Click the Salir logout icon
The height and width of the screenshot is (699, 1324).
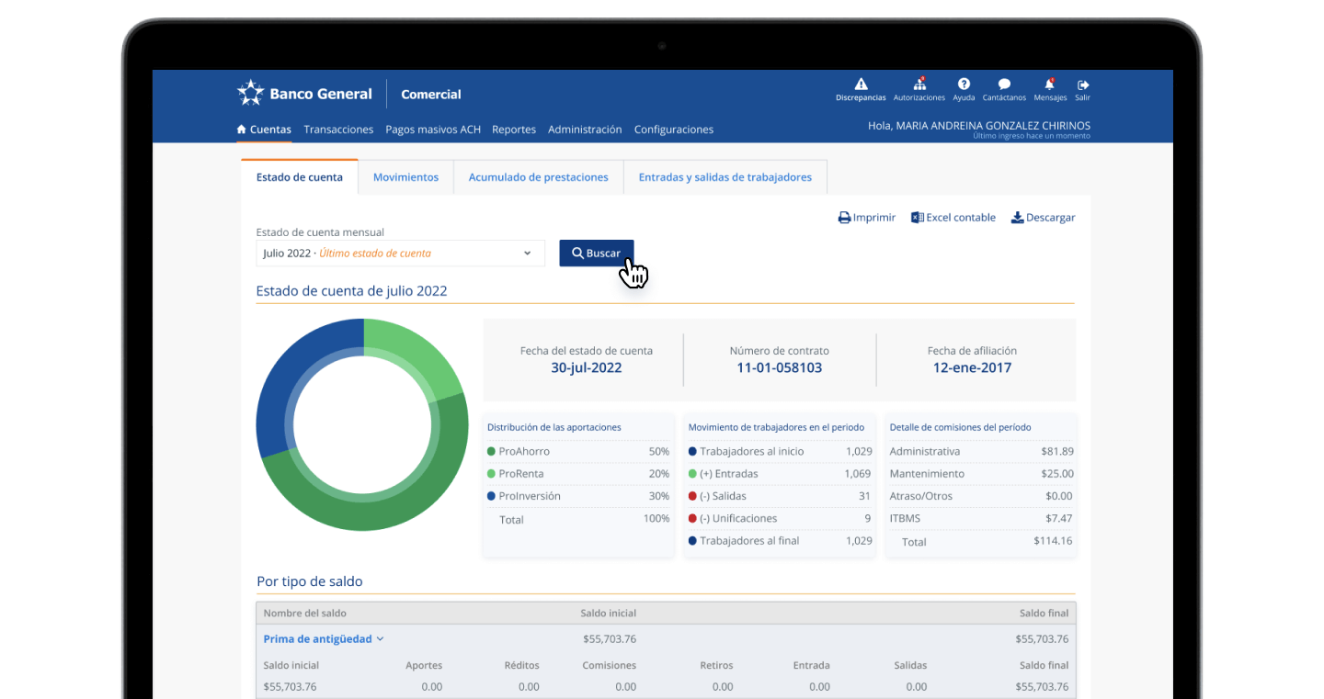click(x=1082, y=85)
